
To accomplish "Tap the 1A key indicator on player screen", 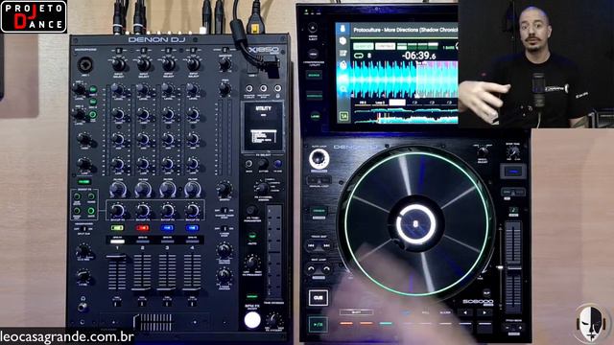I will [343, 116].
